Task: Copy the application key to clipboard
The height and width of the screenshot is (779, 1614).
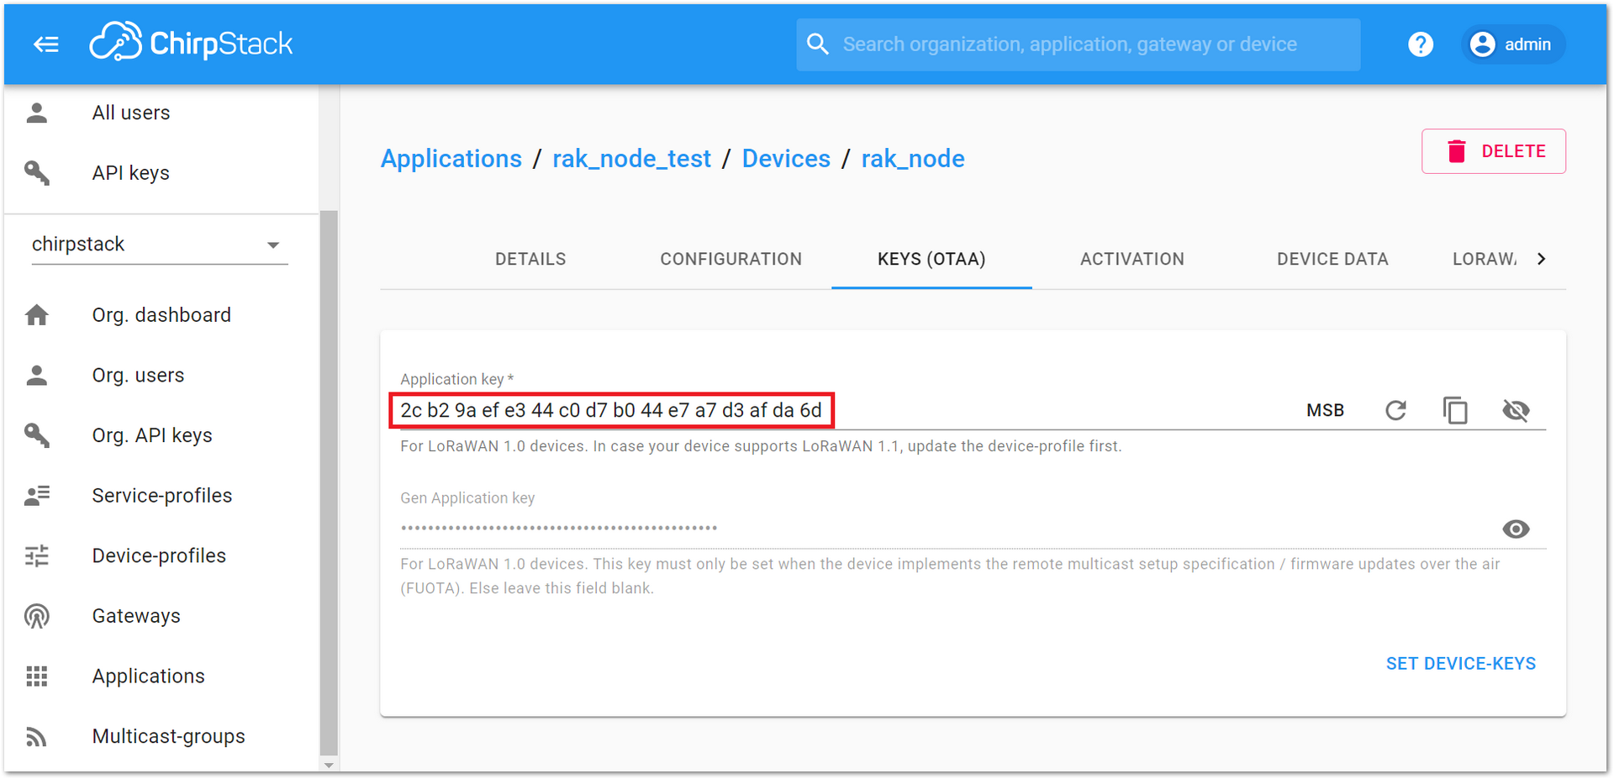Action: coord(1455,410)
